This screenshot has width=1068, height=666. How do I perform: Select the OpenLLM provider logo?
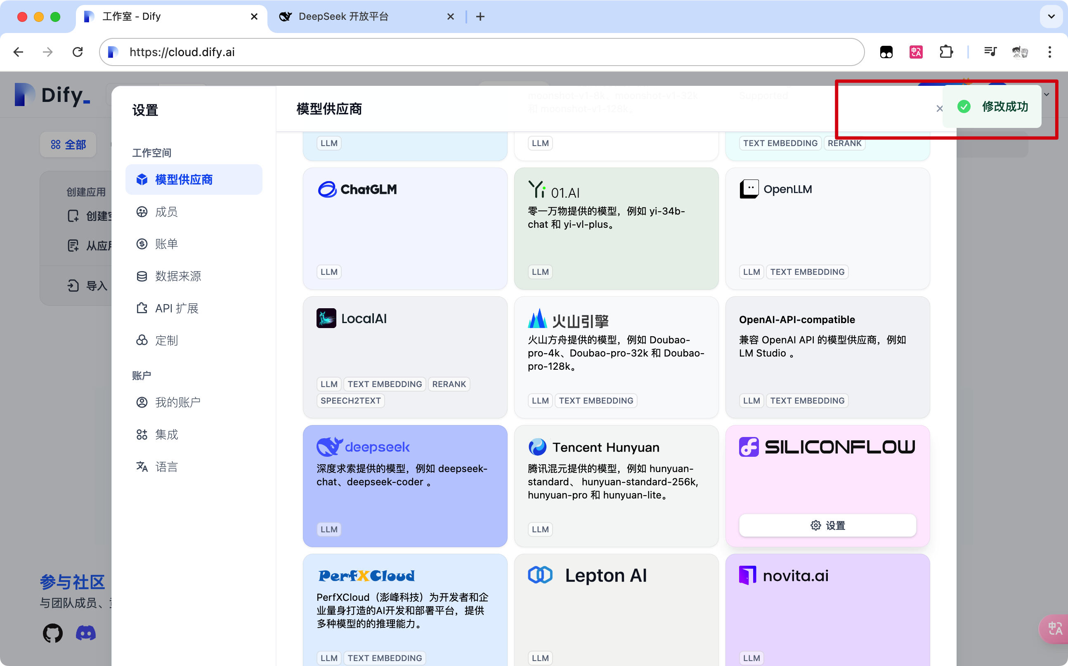(x=775, y=189)
